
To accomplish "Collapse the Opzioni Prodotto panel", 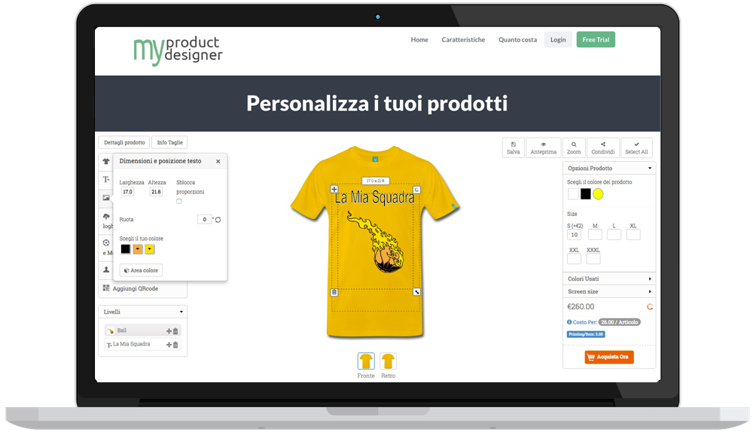I will [x=650, y=169].
